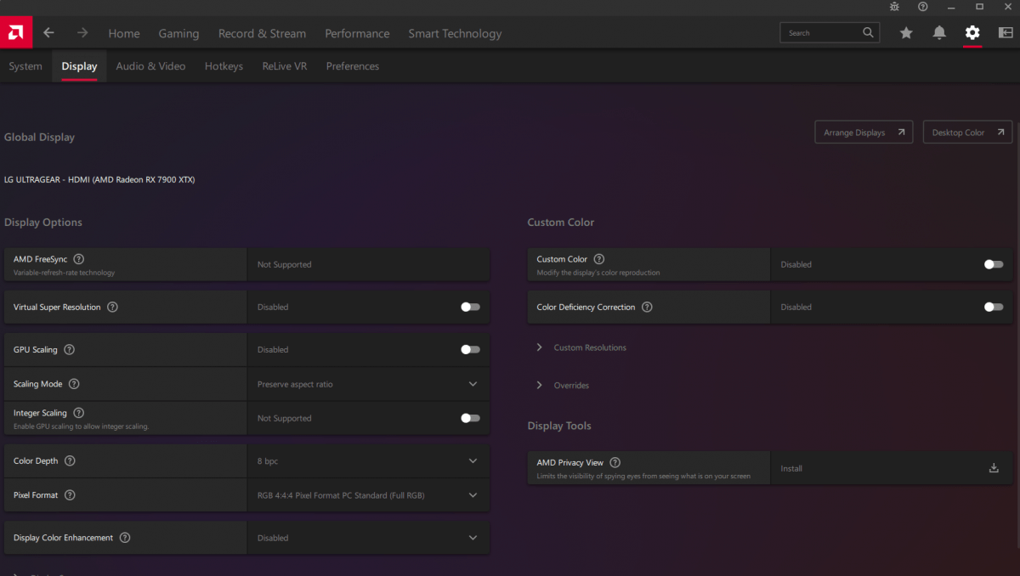Switch to the Audio & Video tab
The width and height of the screenshot is (1020, 576).
[150, 65]
